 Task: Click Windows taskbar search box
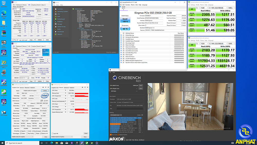(22, 143)
